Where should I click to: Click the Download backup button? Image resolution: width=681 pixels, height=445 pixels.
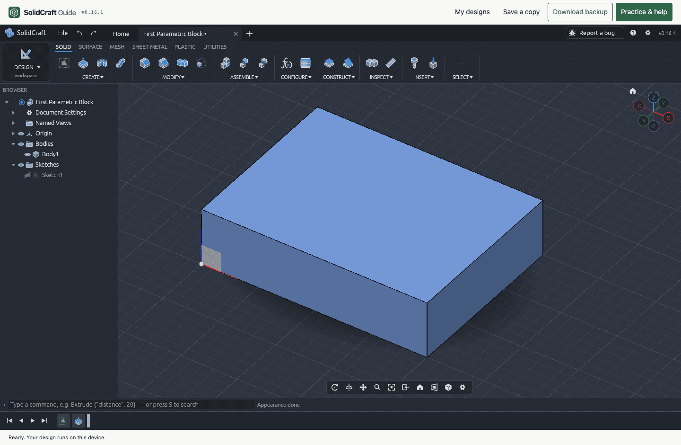(580, 12)
